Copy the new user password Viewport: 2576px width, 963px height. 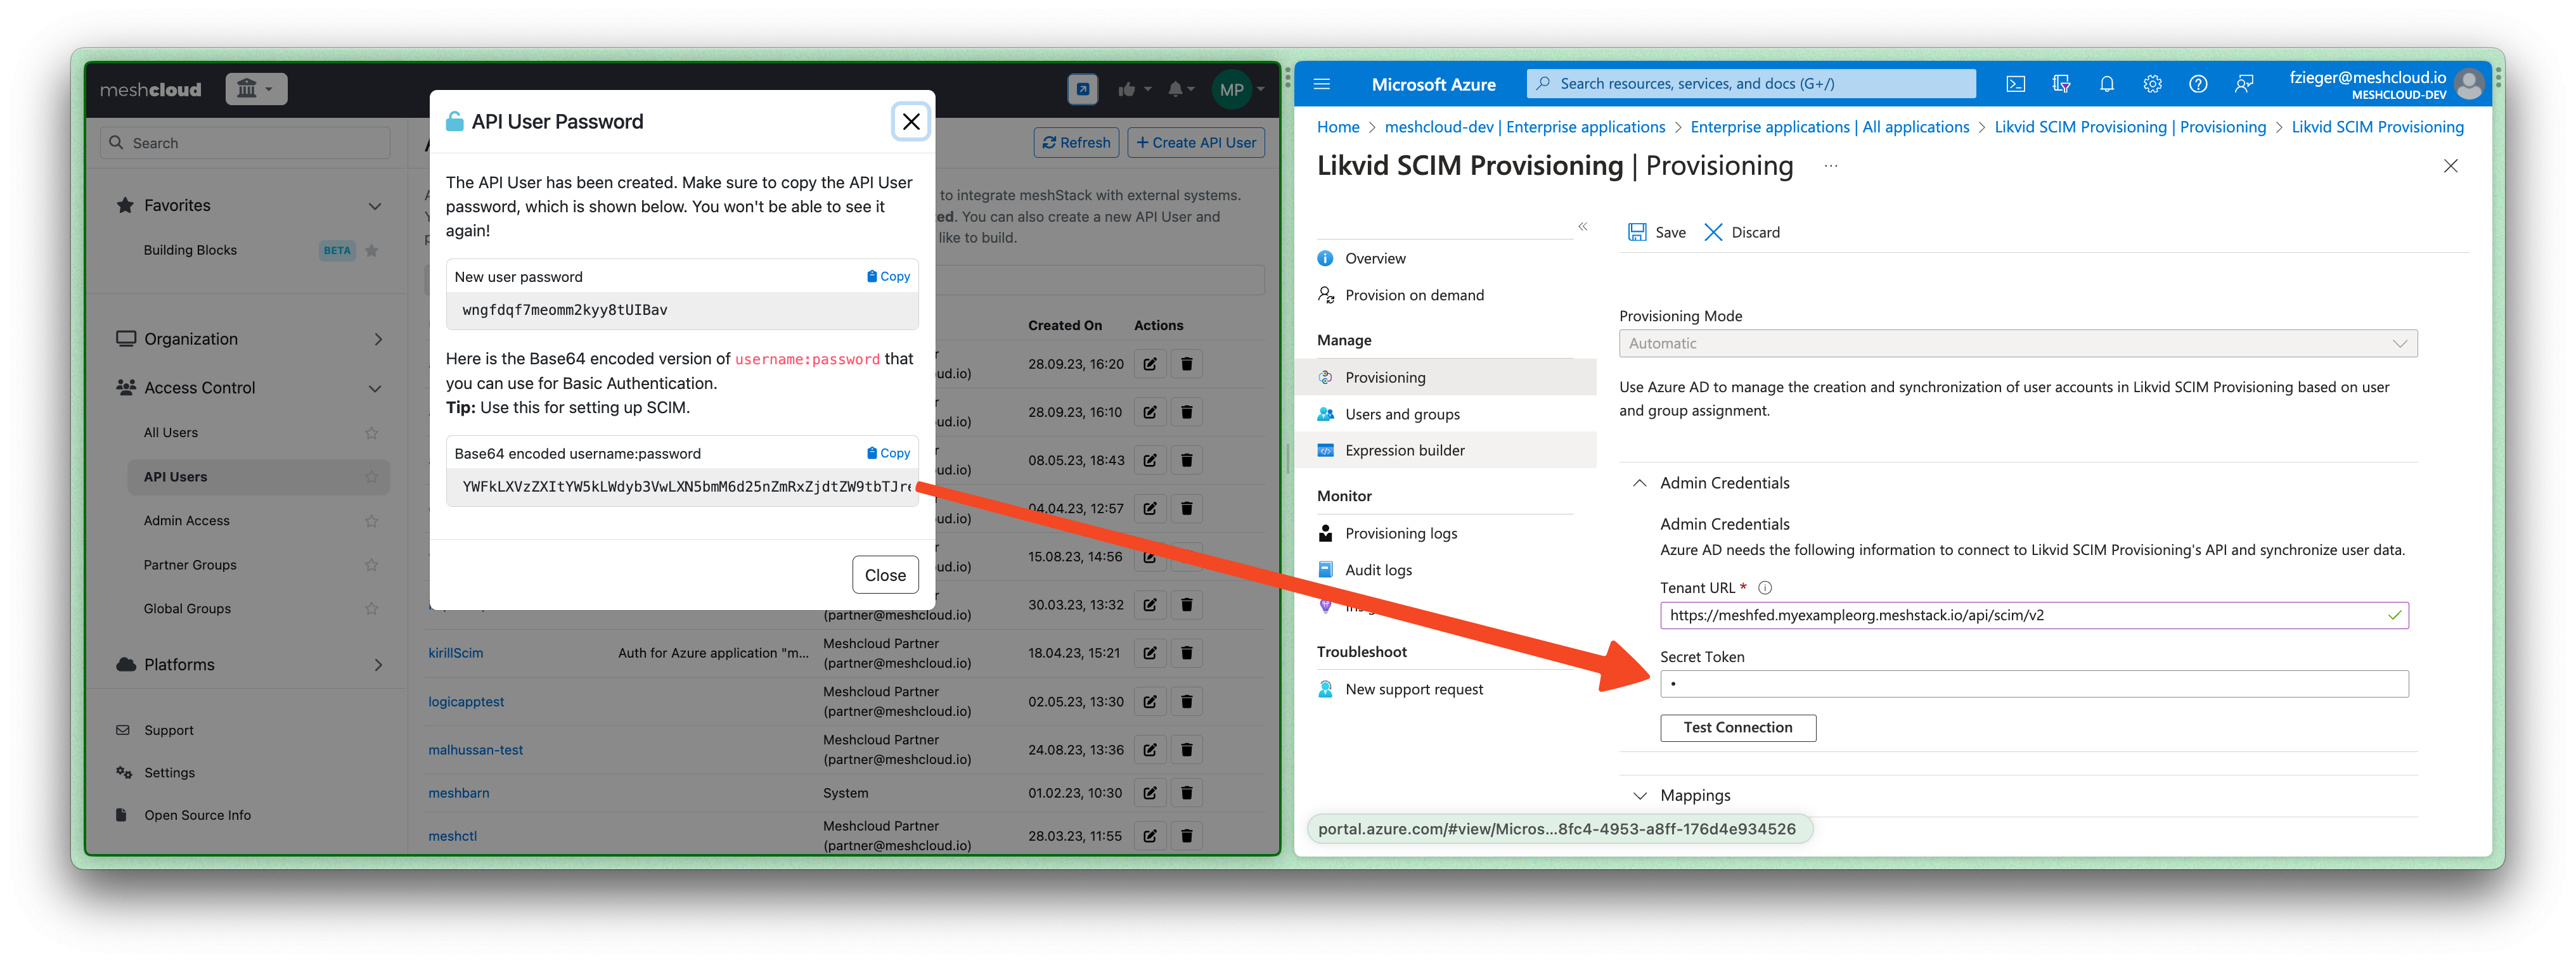pos(888,276)
